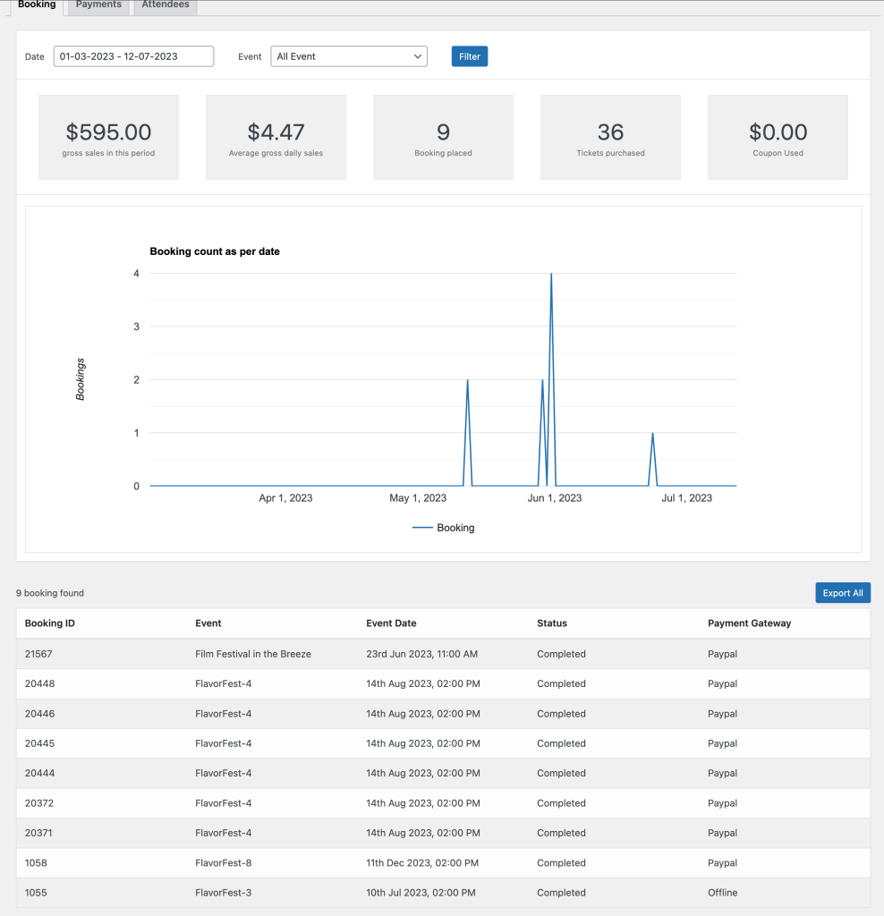Switch to the Payments tab
Screen dimensions: 884x916
click(x=98, y=5)
